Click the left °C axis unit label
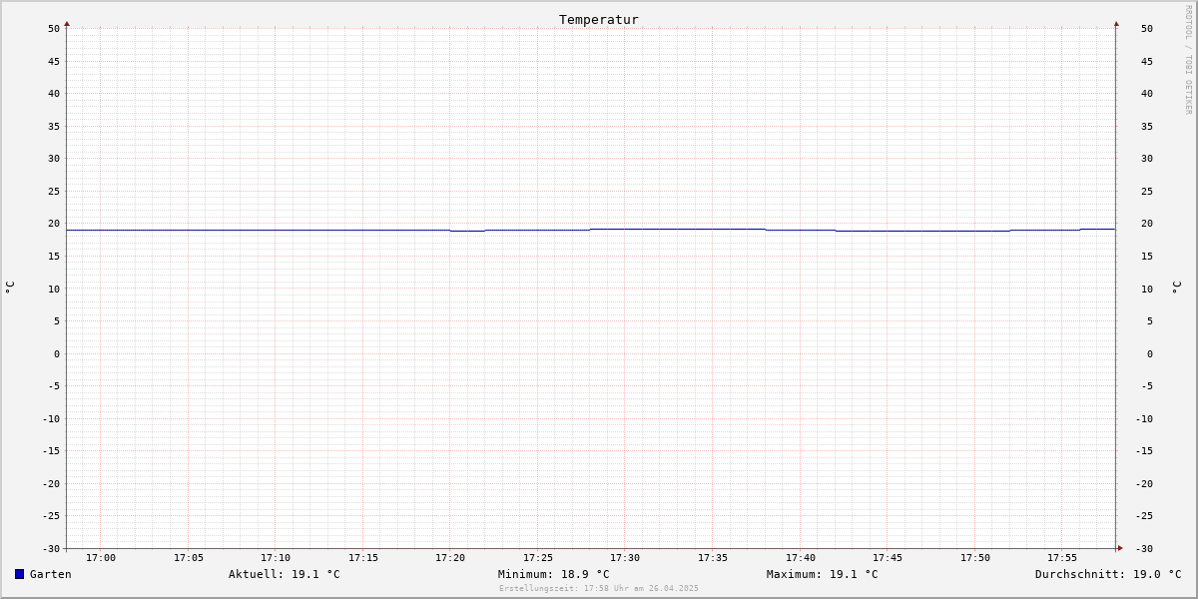Screen dimensions: 1198x599 coord(10,288)
